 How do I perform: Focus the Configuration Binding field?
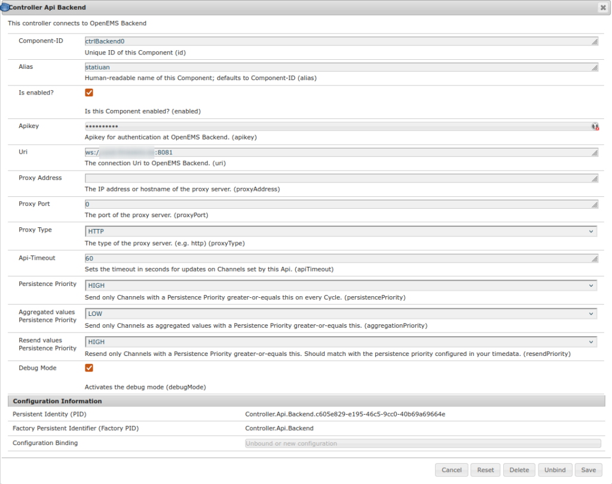[423, 443]
